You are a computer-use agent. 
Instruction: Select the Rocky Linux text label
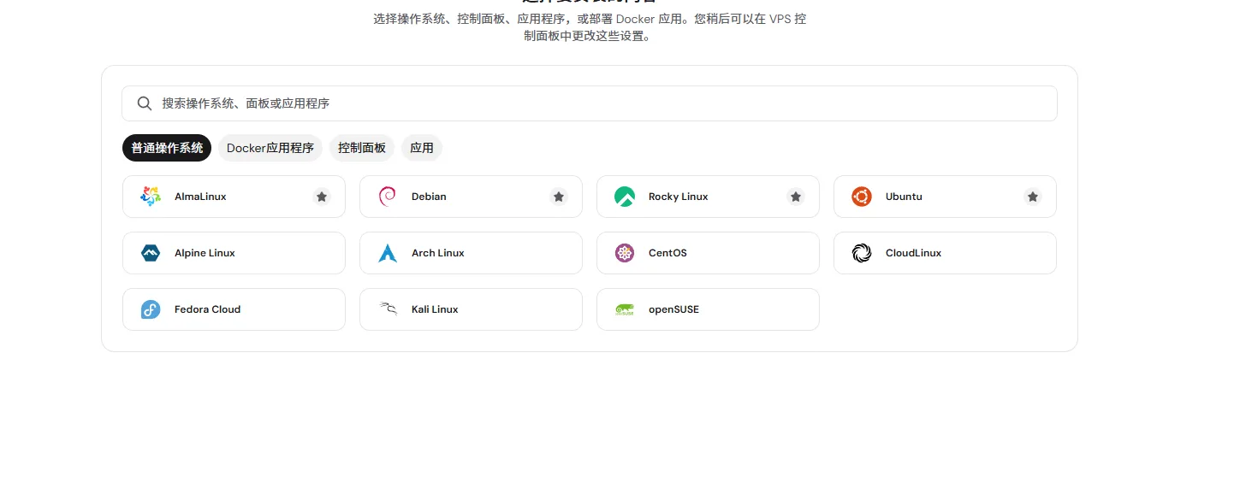coord(679,197)
